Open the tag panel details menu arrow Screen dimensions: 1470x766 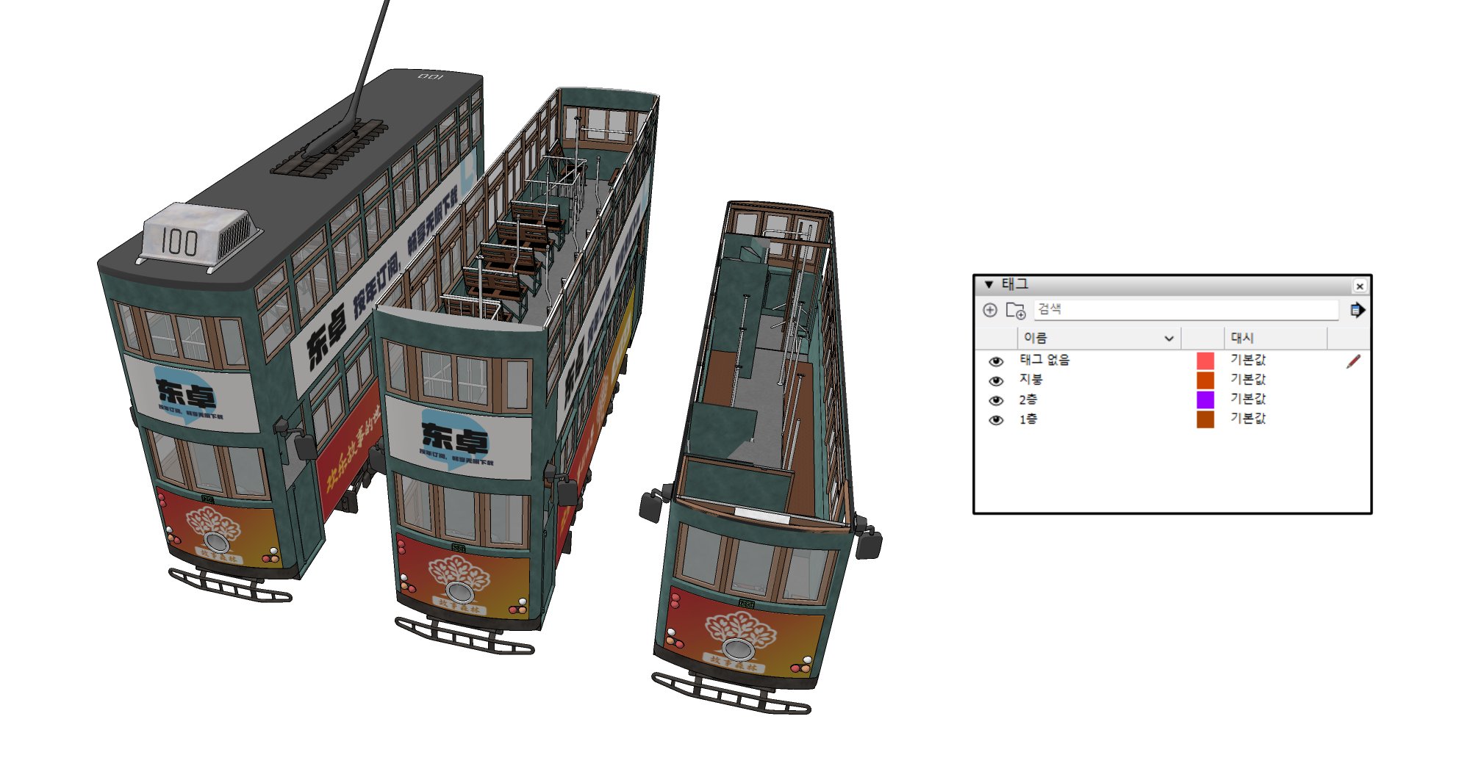[1357, 310]
